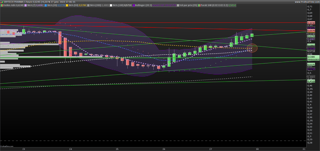Click the date label 23 on time axis
The height and width of the screenshot is (151, 320).
24,149
